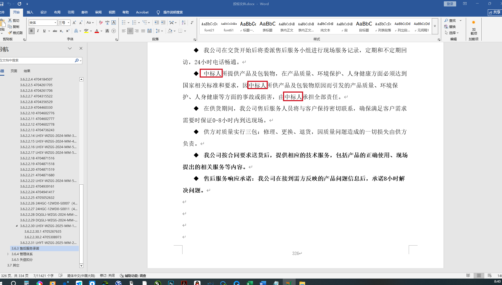Screen dimensions: 502x285
Task: Open the 布局 (Layout) ribbon tab
Action: tap(57, 12)
